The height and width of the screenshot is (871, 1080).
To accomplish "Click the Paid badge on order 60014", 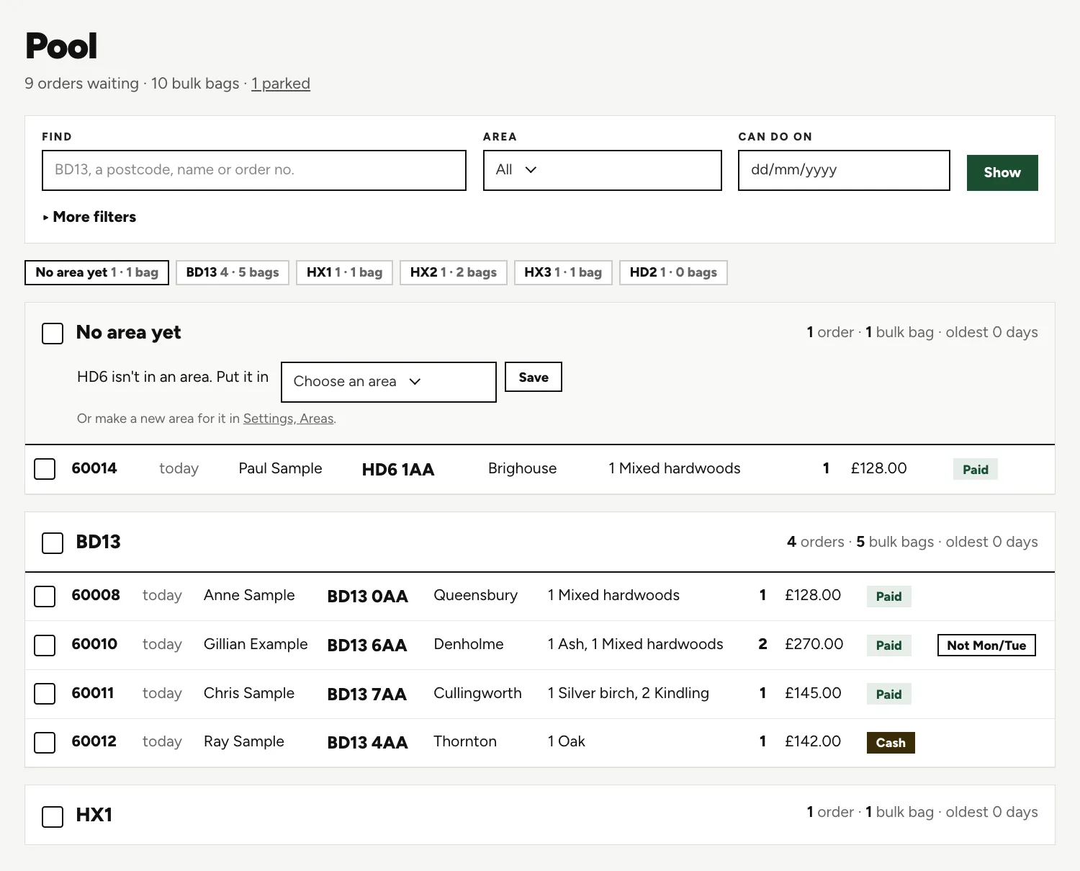I will [x=976, y=470].
